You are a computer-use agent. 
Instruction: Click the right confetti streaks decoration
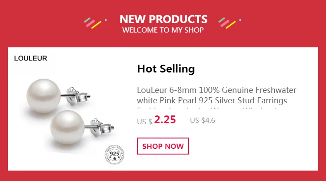click(x=227, y=23)
